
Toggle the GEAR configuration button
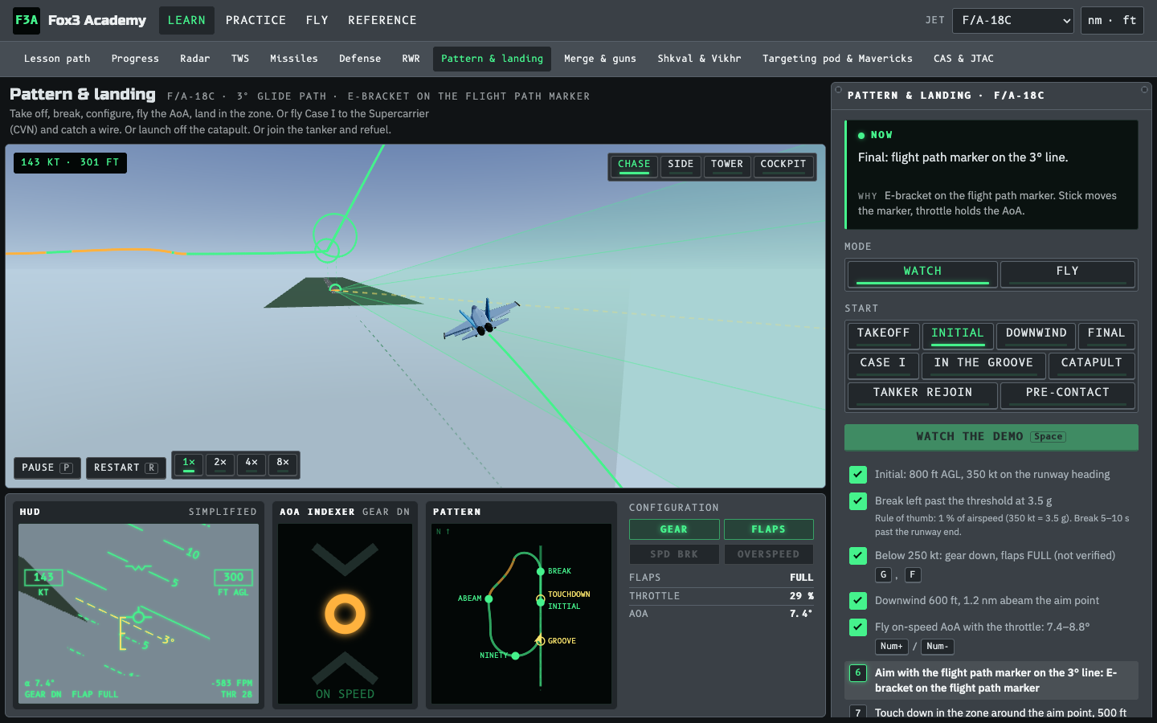pyautogui.click(x=674, y=529)
